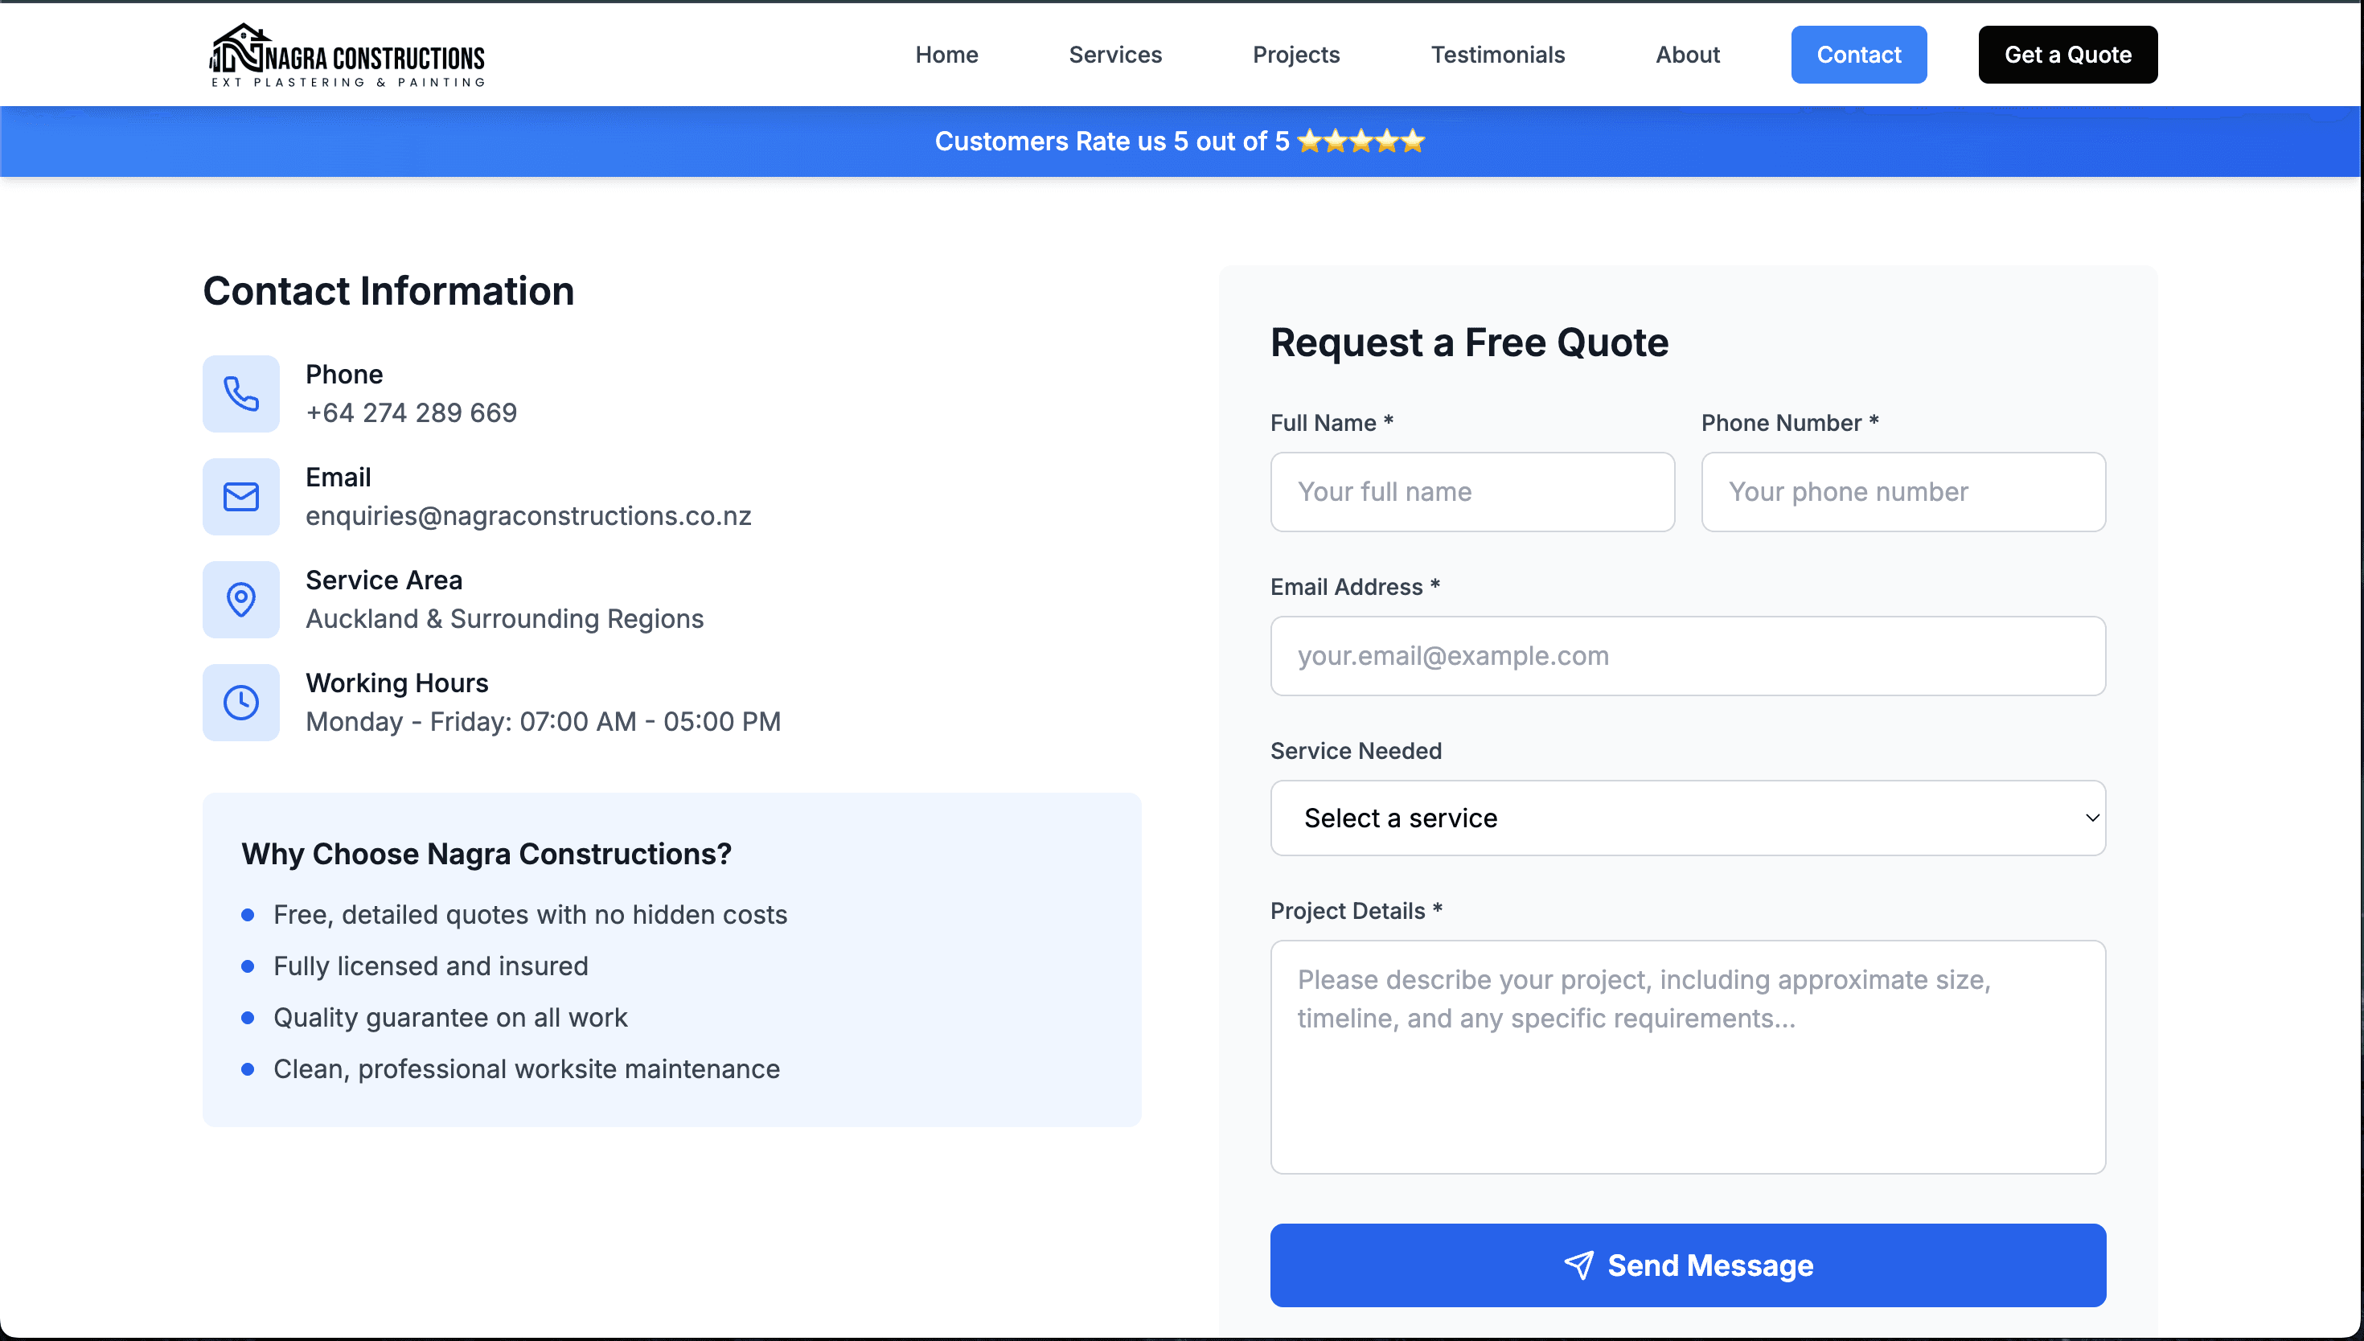The image size is (2364, 1341).
Task: Click 'Why Choose Nagra Constructions?' heading
Action: click(x=486, y=854)
